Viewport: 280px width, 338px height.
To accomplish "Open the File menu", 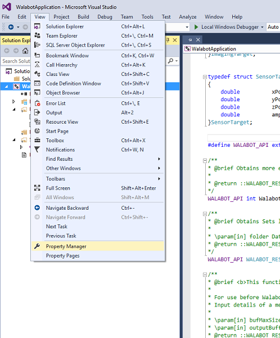I will pyautogui.click(x=6, y=17).
